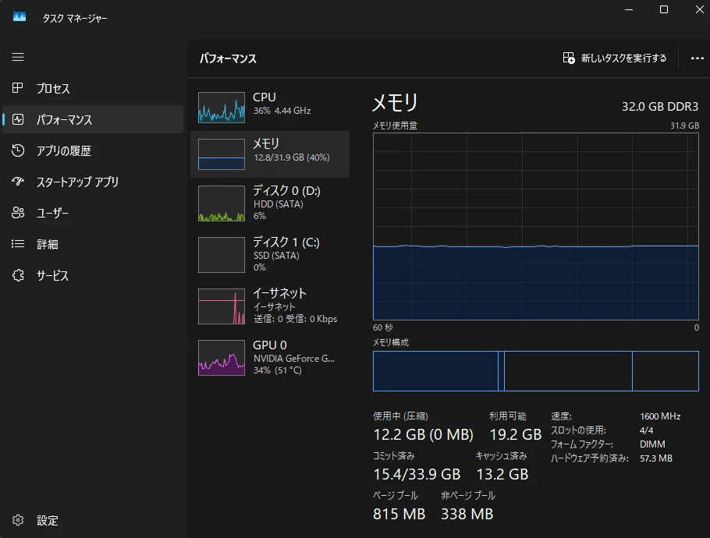Click the 338 MB non-paged pool value
The height and width of the screenshot is (538, 710).
click(467, 514)
